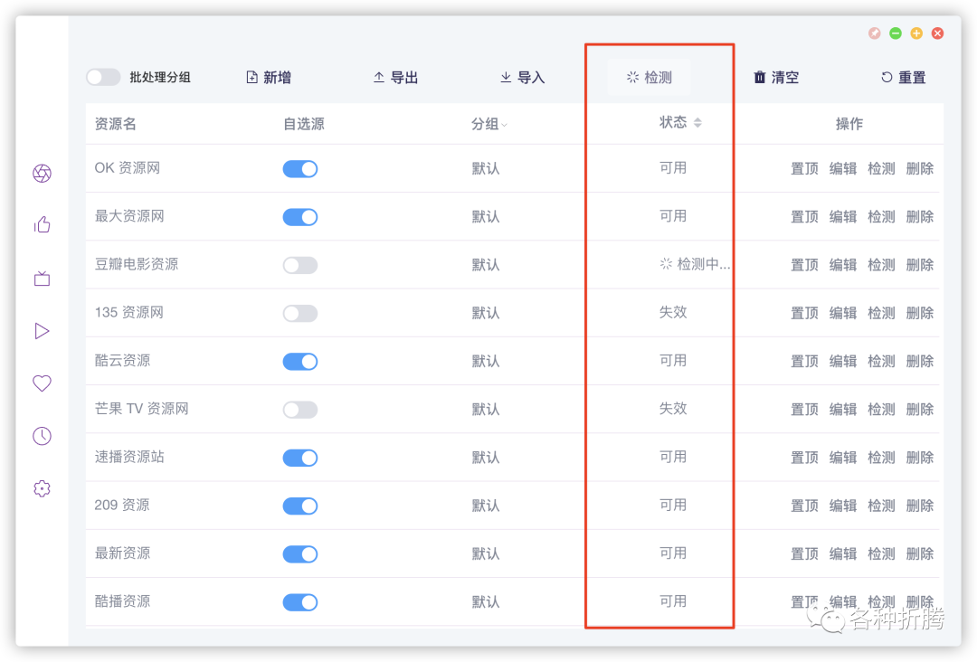Viewport: 977px width, 662px height.
Task: Select the thumbs-up recommendations icon
Action: (x=42, y=225)
